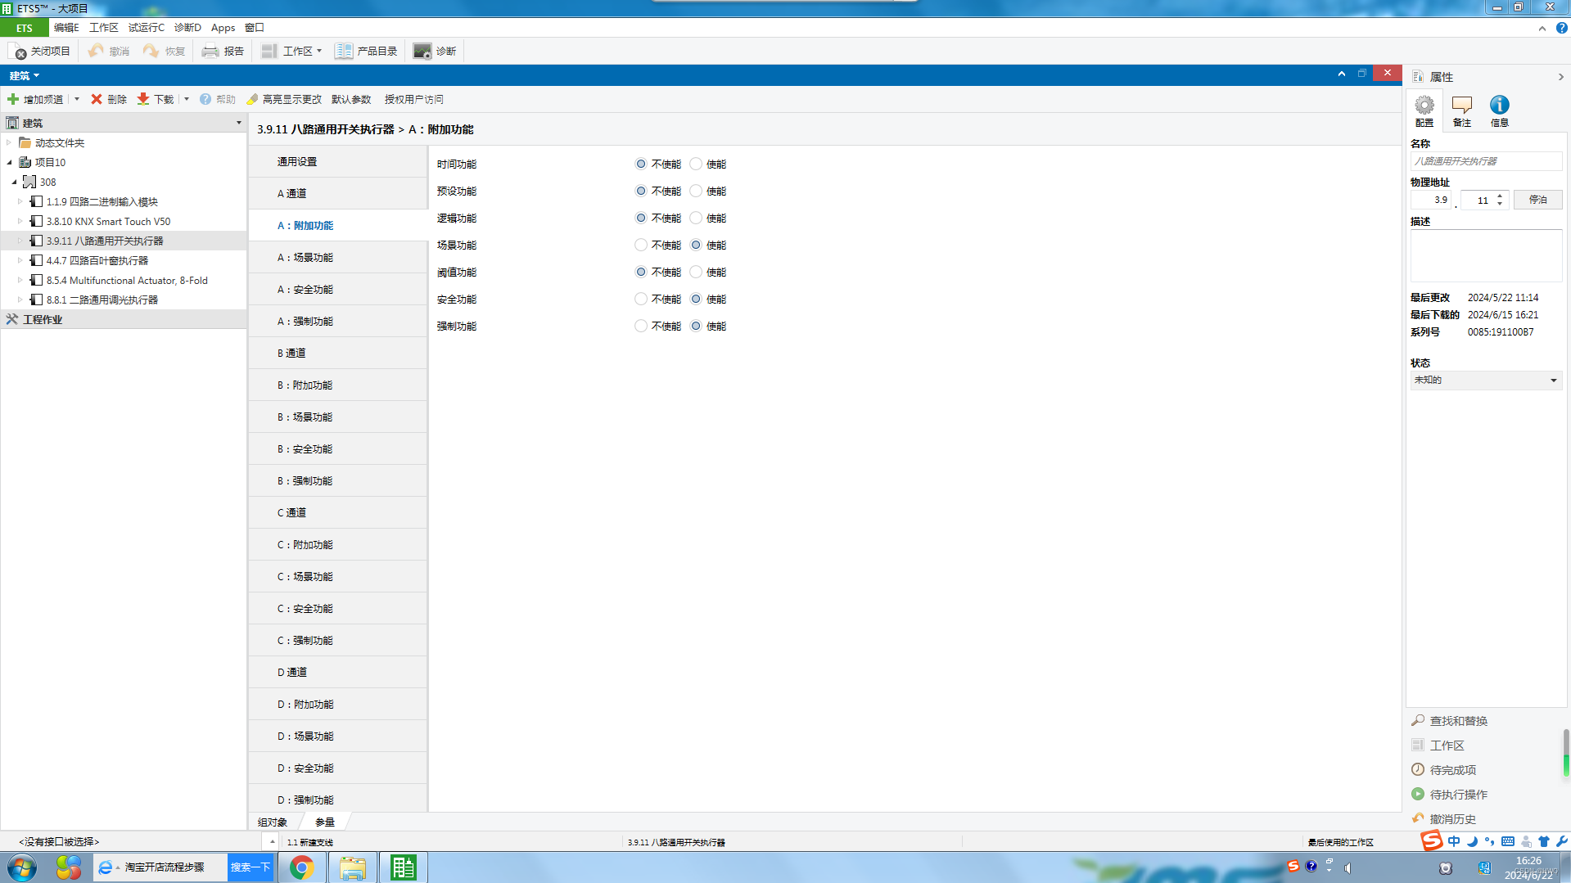Image resolution: width=1571 pixels, height=883 pixels.
Task: Open 待完成项 clock icon panel
Action: [1418, 770]
